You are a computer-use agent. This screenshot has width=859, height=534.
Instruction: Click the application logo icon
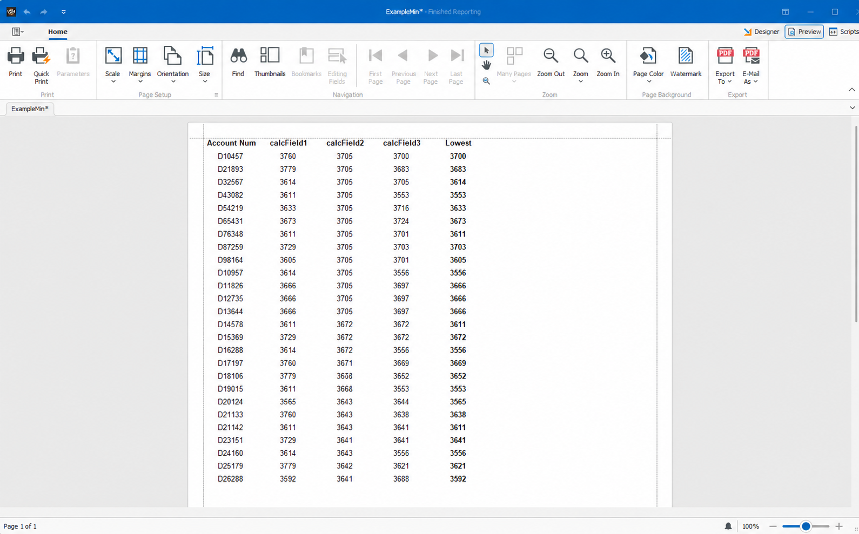coord(11,11)
